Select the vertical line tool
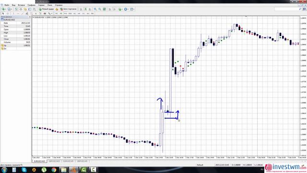The height and width of the screenshot is (173, 307). [x=13, y=13]
